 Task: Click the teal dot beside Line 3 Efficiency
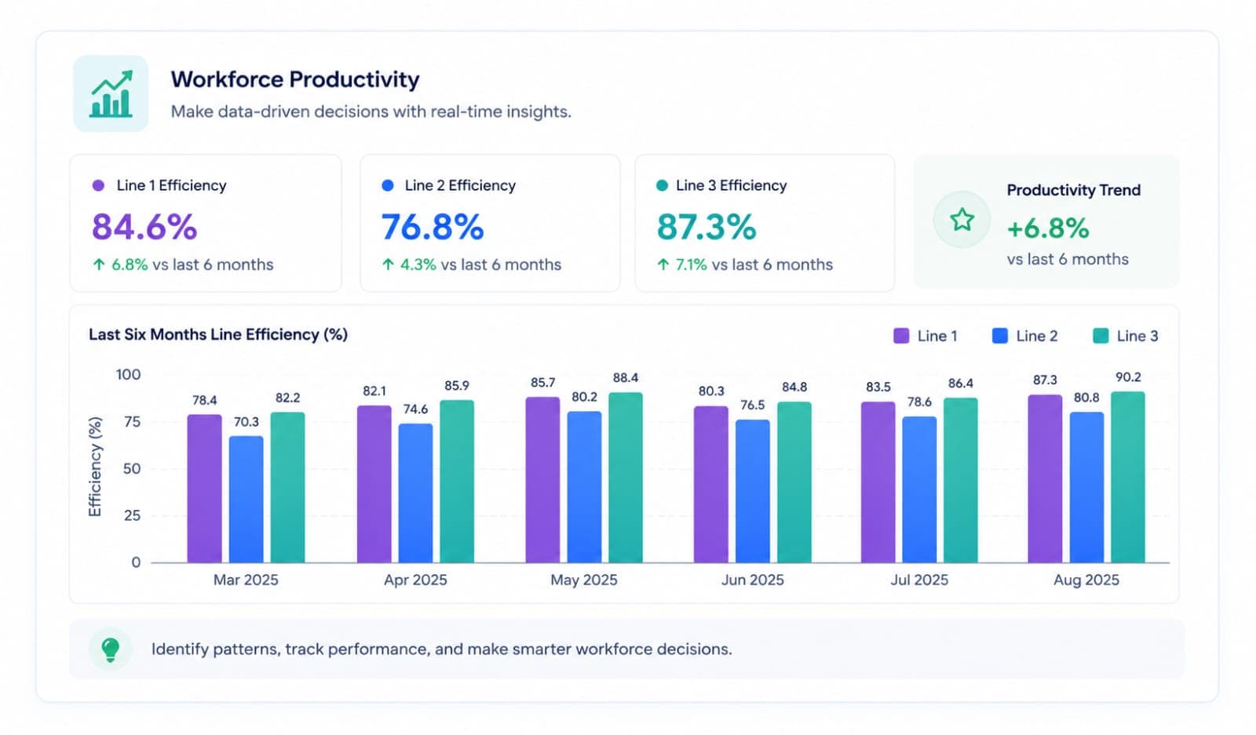tap(662, 186)
